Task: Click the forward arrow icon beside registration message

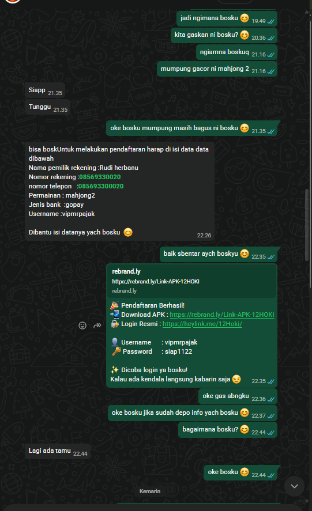Action: click(97, 325)
